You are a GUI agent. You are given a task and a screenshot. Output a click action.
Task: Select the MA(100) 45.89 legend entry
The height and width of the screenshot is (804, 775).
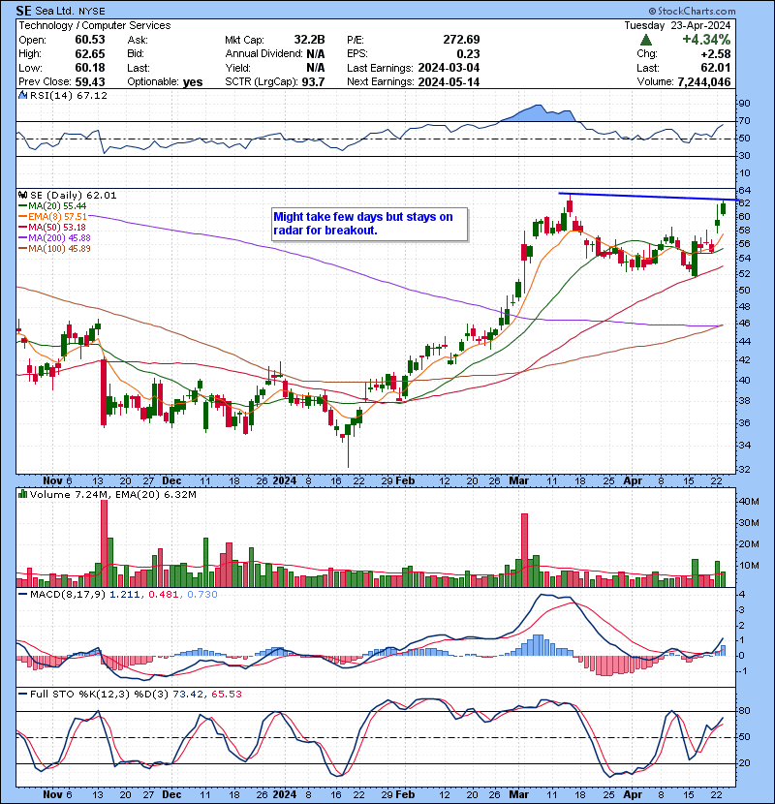54,249
